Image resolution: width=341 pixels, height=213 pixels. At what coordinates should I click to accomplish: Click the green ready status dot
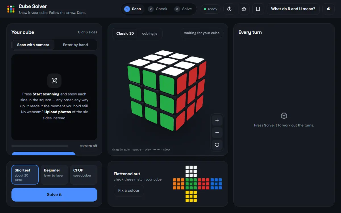tap(205, 9)
